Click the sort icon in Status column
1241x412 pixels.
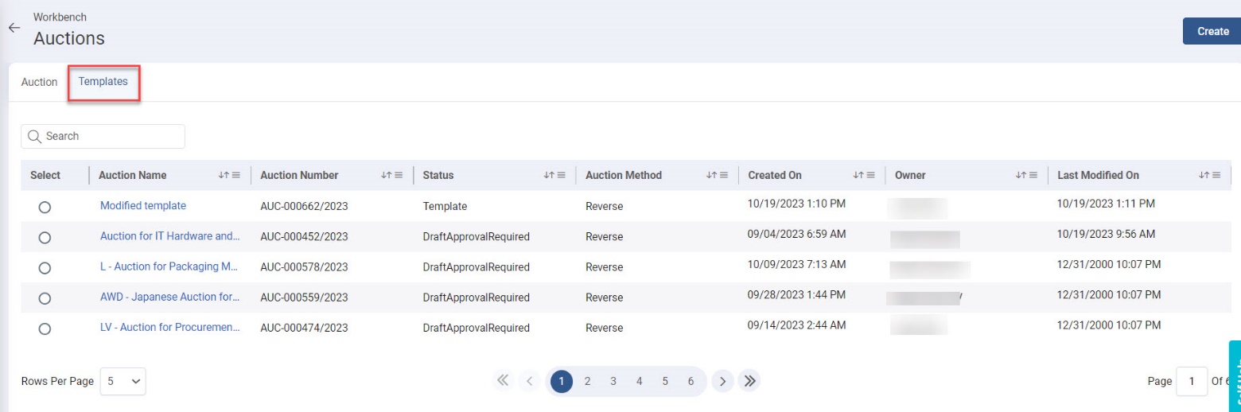[548, 175]
